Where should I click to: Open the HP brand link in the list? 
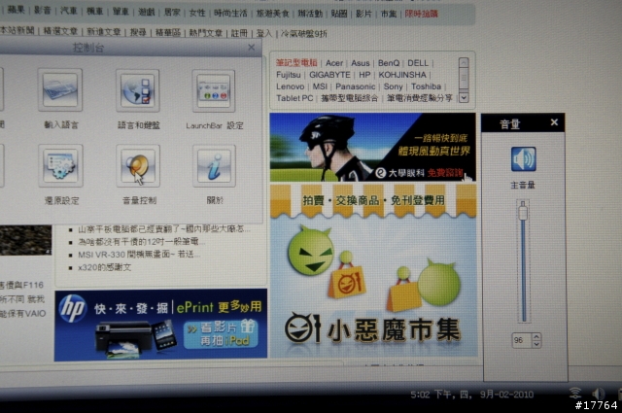[x=364, y=75]
